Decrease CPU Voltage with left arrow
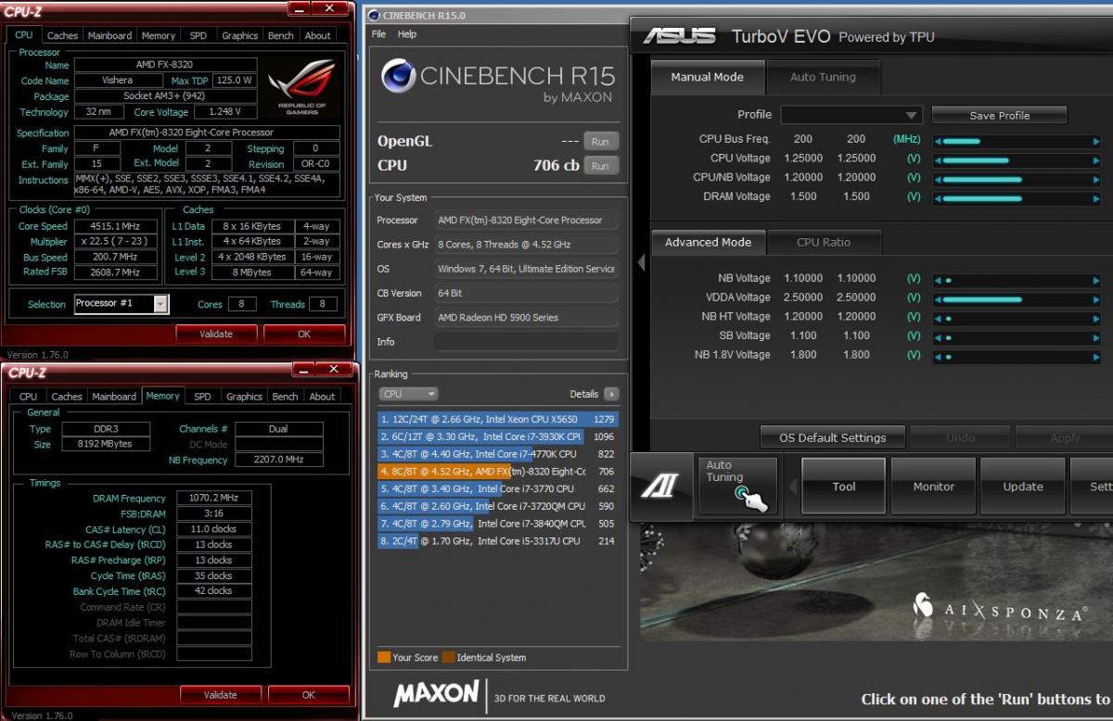 click(x=938, y=160)
